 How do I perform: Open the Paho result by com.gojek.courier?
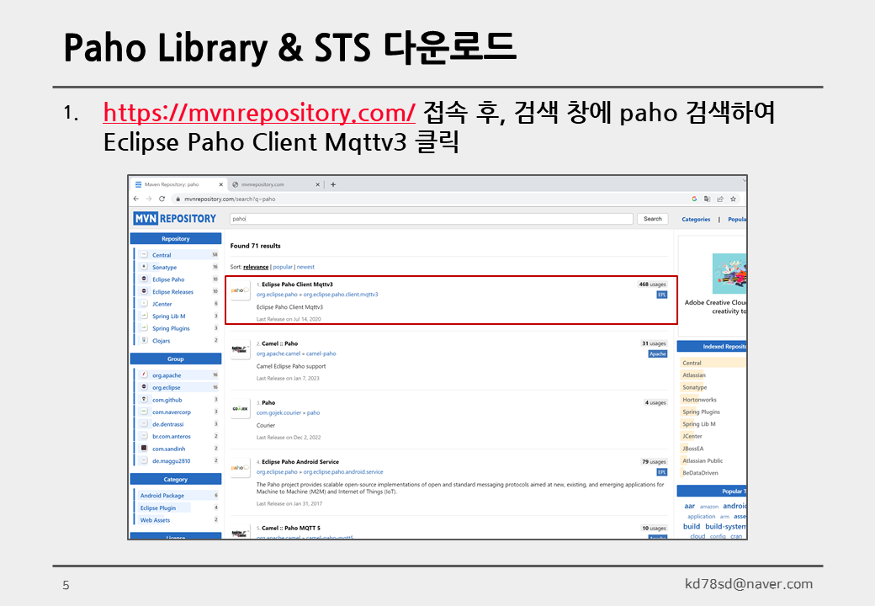pos(268,402)
